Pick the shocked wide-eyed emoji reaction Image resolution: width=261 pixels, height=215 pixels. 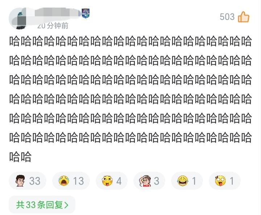(220, 181)
